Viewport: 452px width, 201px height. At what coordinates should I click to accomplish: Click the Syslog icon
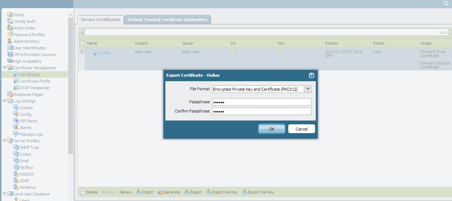pyautogui.click(x=16, y=154)
